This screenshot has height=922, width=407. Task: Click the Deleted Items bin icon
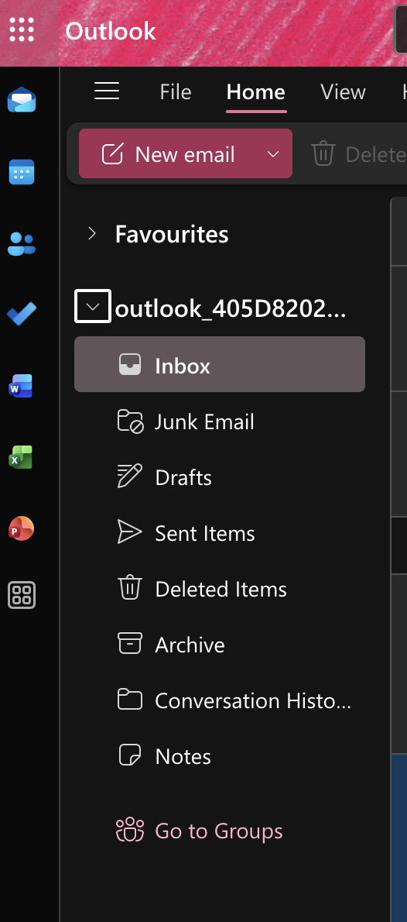[x=130, y=588]
